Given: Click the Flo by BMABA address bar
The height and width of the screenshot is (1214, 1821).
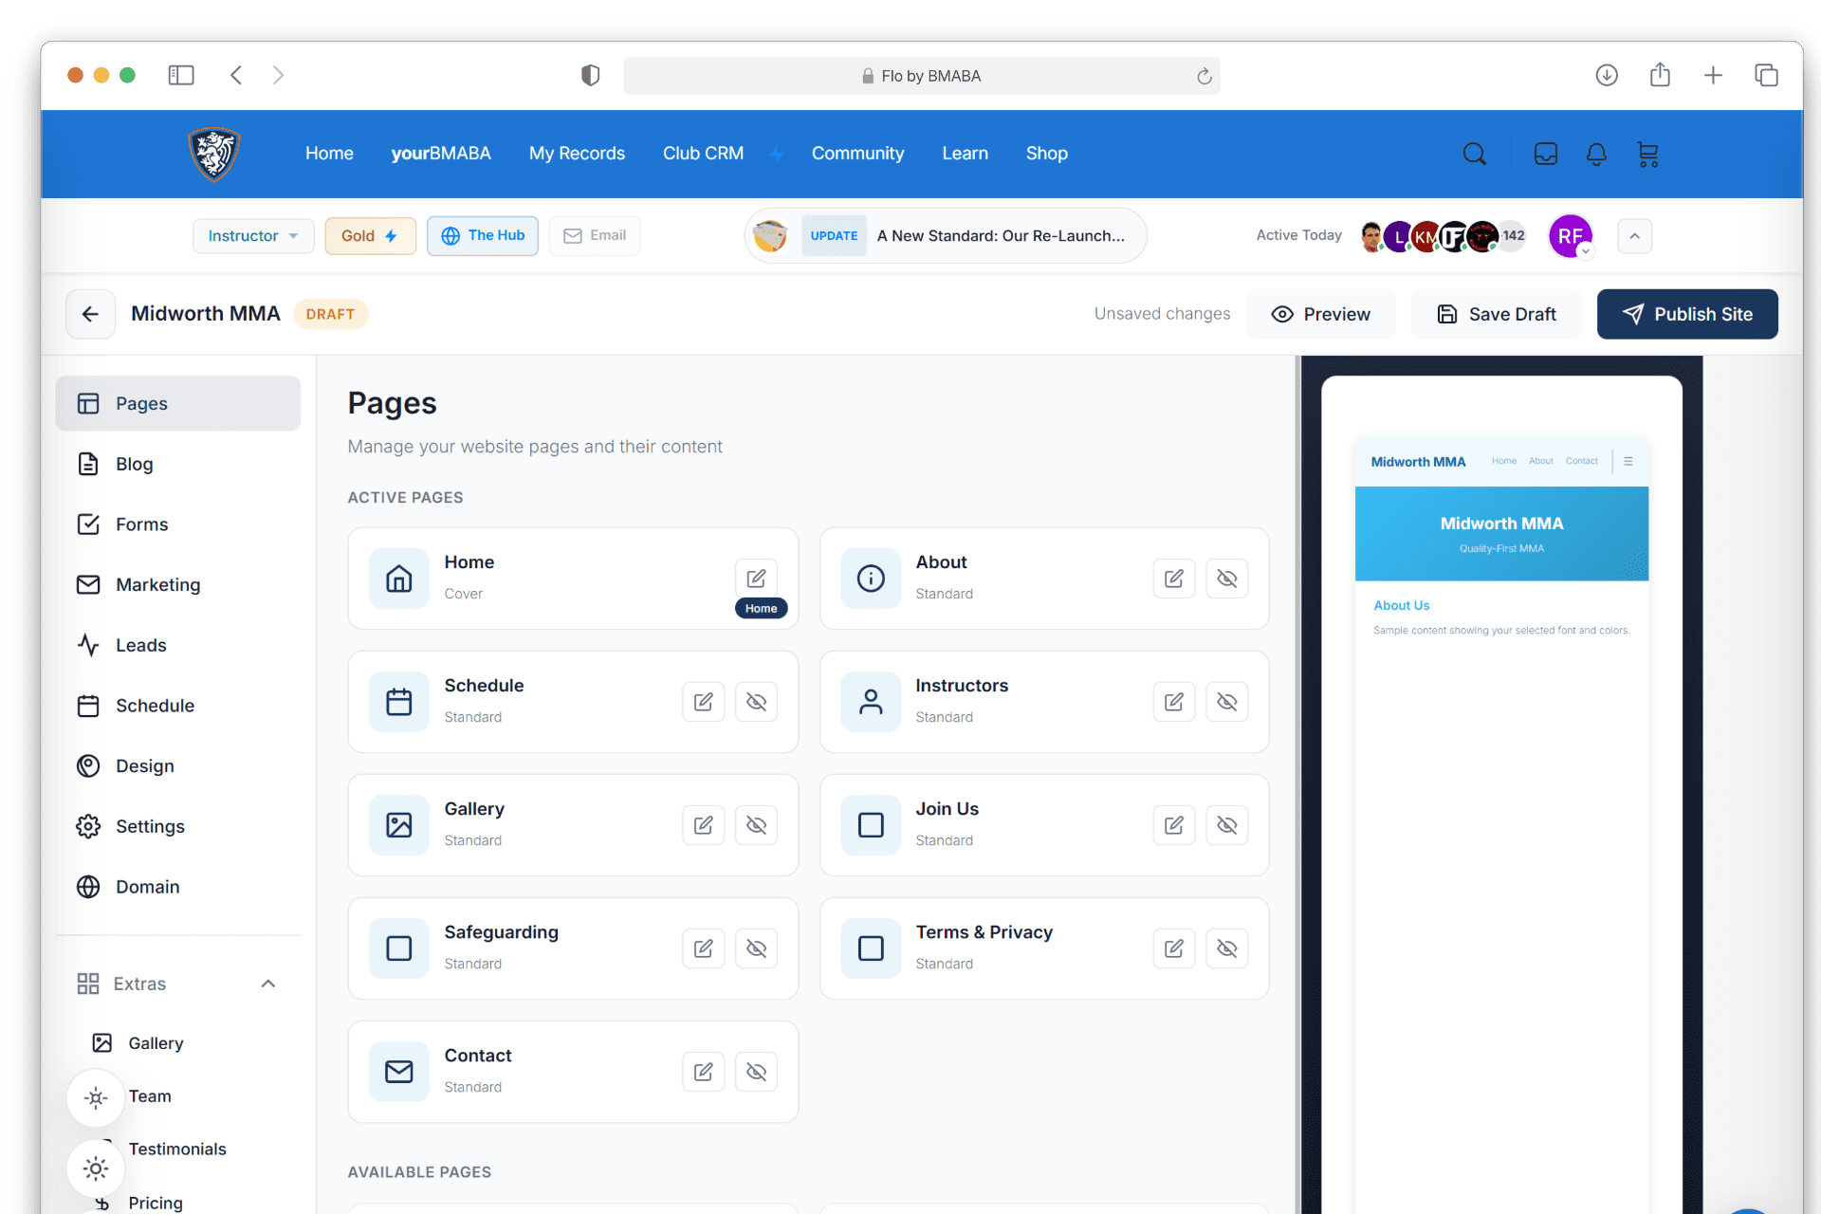Looking at the screenshot, I should point(921,76).
